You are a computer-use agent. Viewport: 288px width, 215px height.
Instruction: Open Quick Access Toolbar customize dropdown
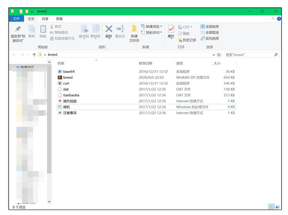pos(32,12)
